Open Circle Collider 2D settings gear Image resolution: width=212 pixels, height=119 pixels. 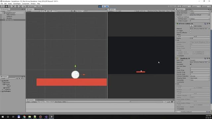click(x=209, y=23)
